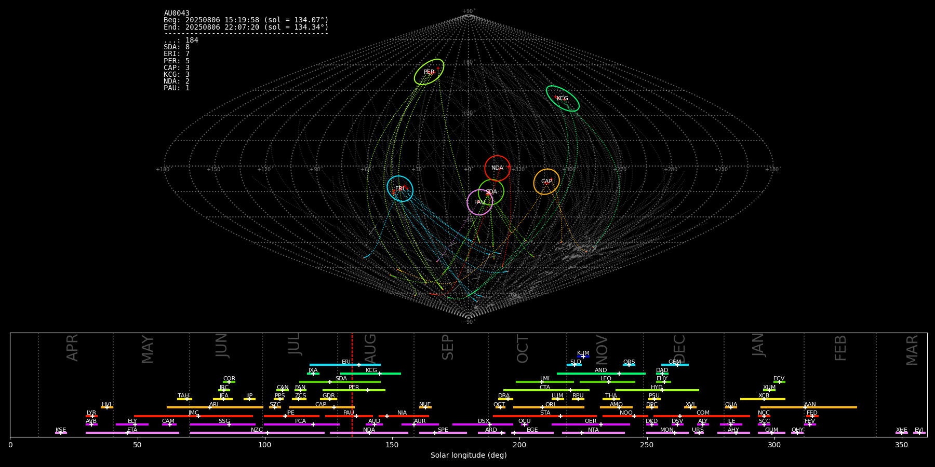
Task: Select the cyan ERI radiant circle on map
Action: (400, 189)
